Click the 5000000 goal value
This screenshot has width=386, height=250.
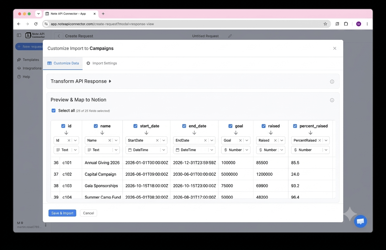point(229,174)
